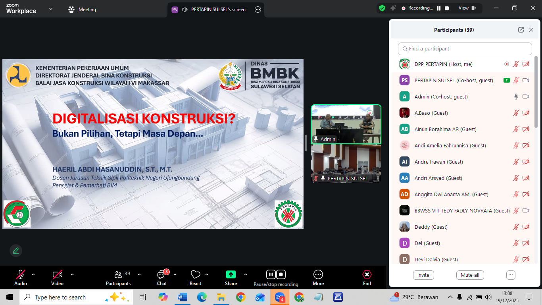Image resolution: width=542 pixels, height=305 pixels.
Task: Expand the Video options arrow
Action: (x=72, y=274)
